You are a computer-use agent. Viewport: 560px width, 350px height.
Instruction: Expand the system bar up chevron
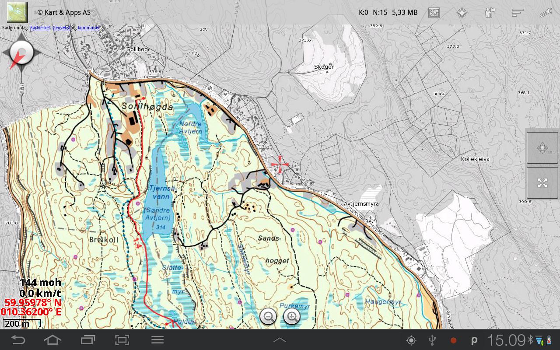(x=280, y=340)
